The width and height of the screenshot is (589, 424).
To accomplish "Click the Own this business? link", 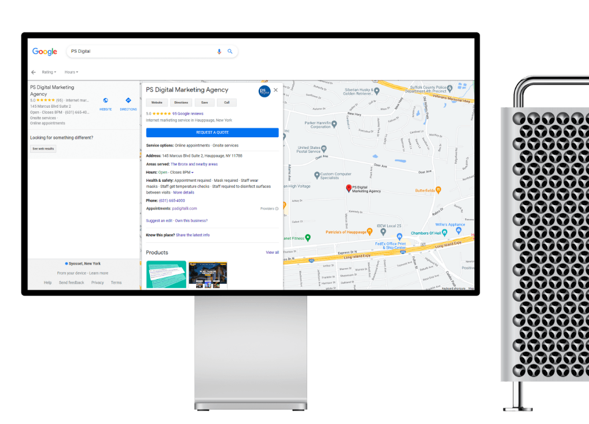I will coord(191,221).
